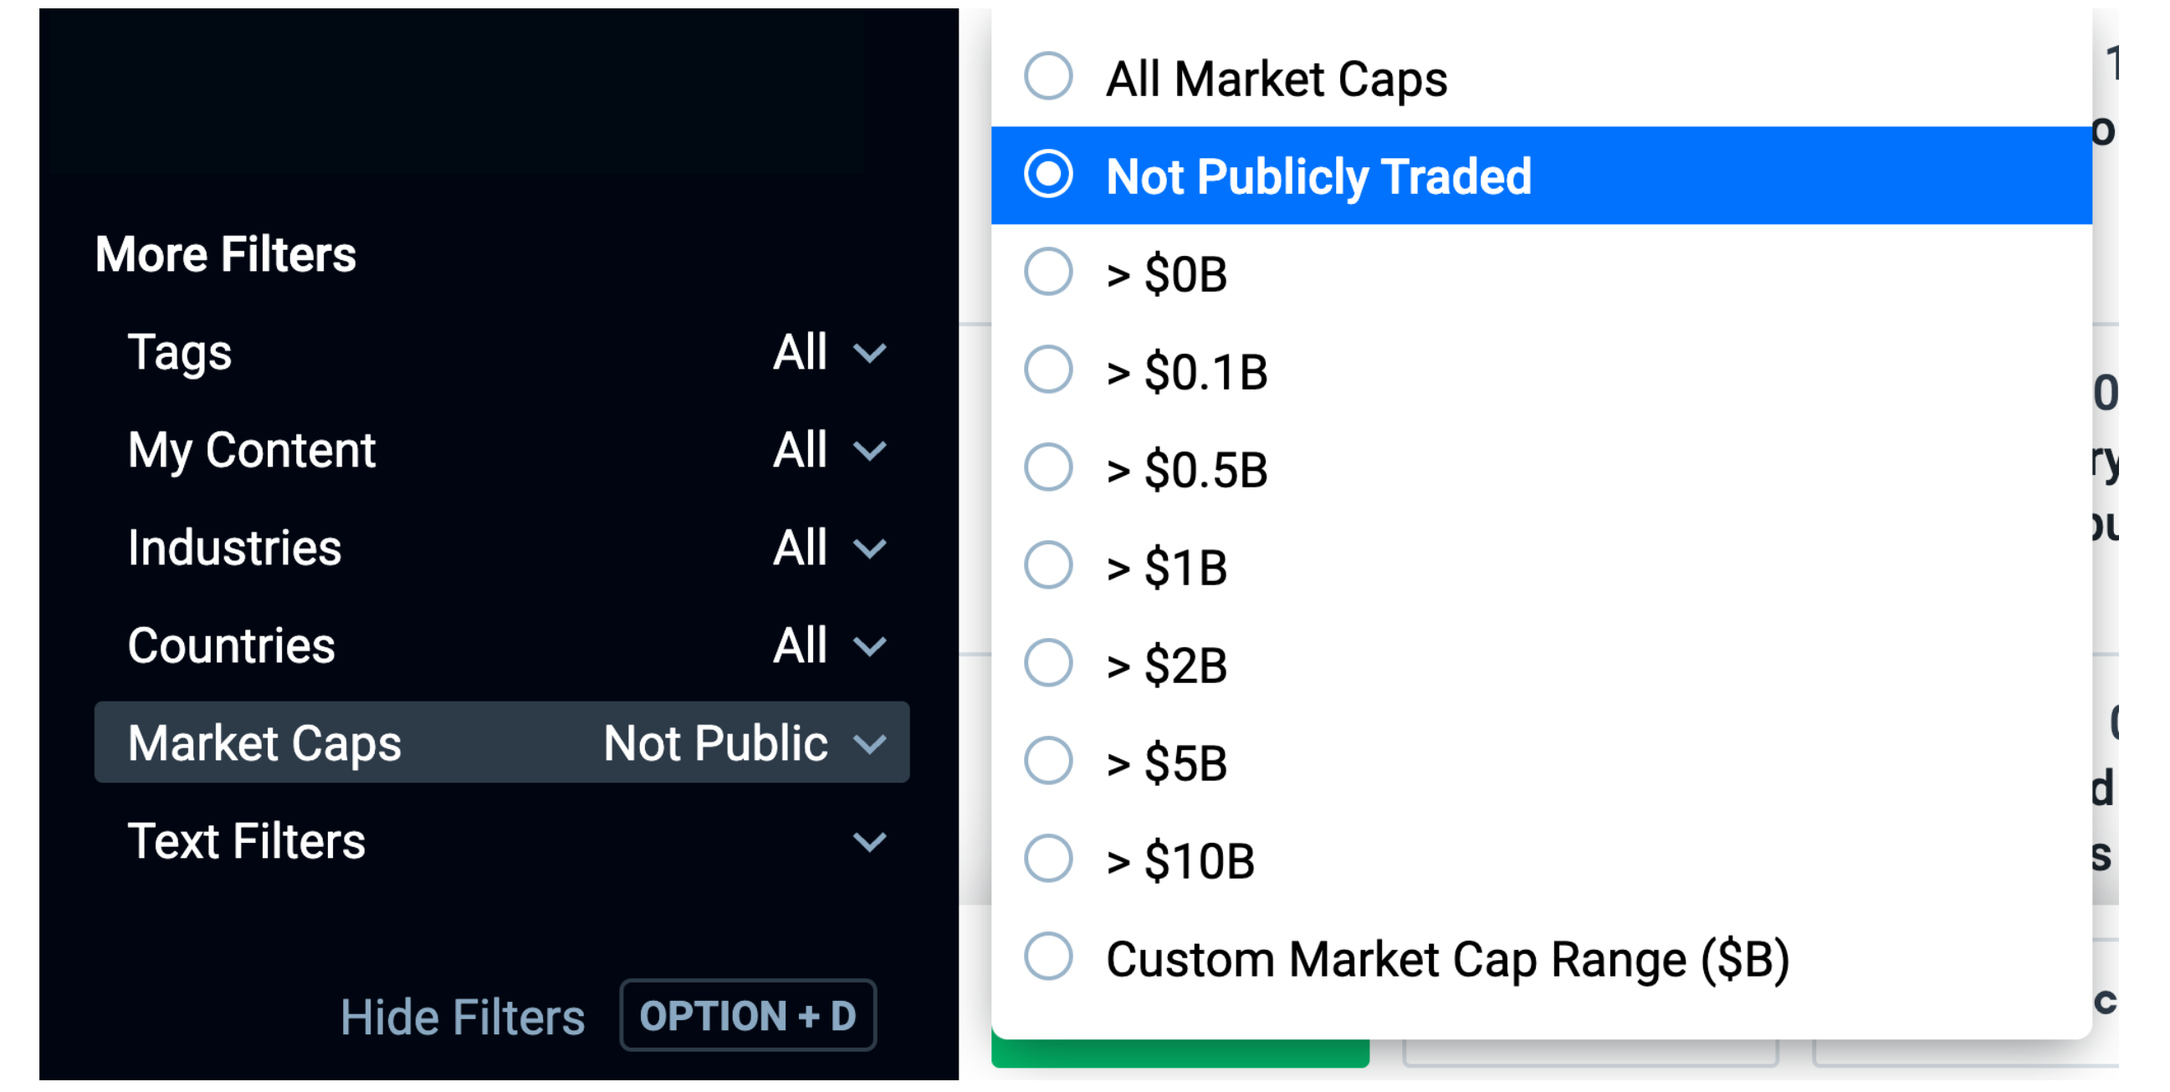
Task: Pick the > $0.1B market cap radio
Action: (x=1048, y=370)
